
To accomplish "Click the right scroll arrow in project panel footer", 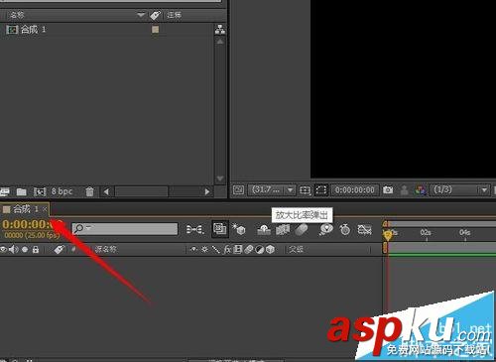I will pyautogui.click(x=207, y=191).
